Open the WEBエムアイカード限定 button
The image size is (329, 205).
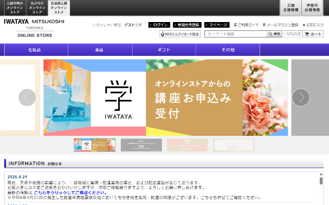(180, 34)
